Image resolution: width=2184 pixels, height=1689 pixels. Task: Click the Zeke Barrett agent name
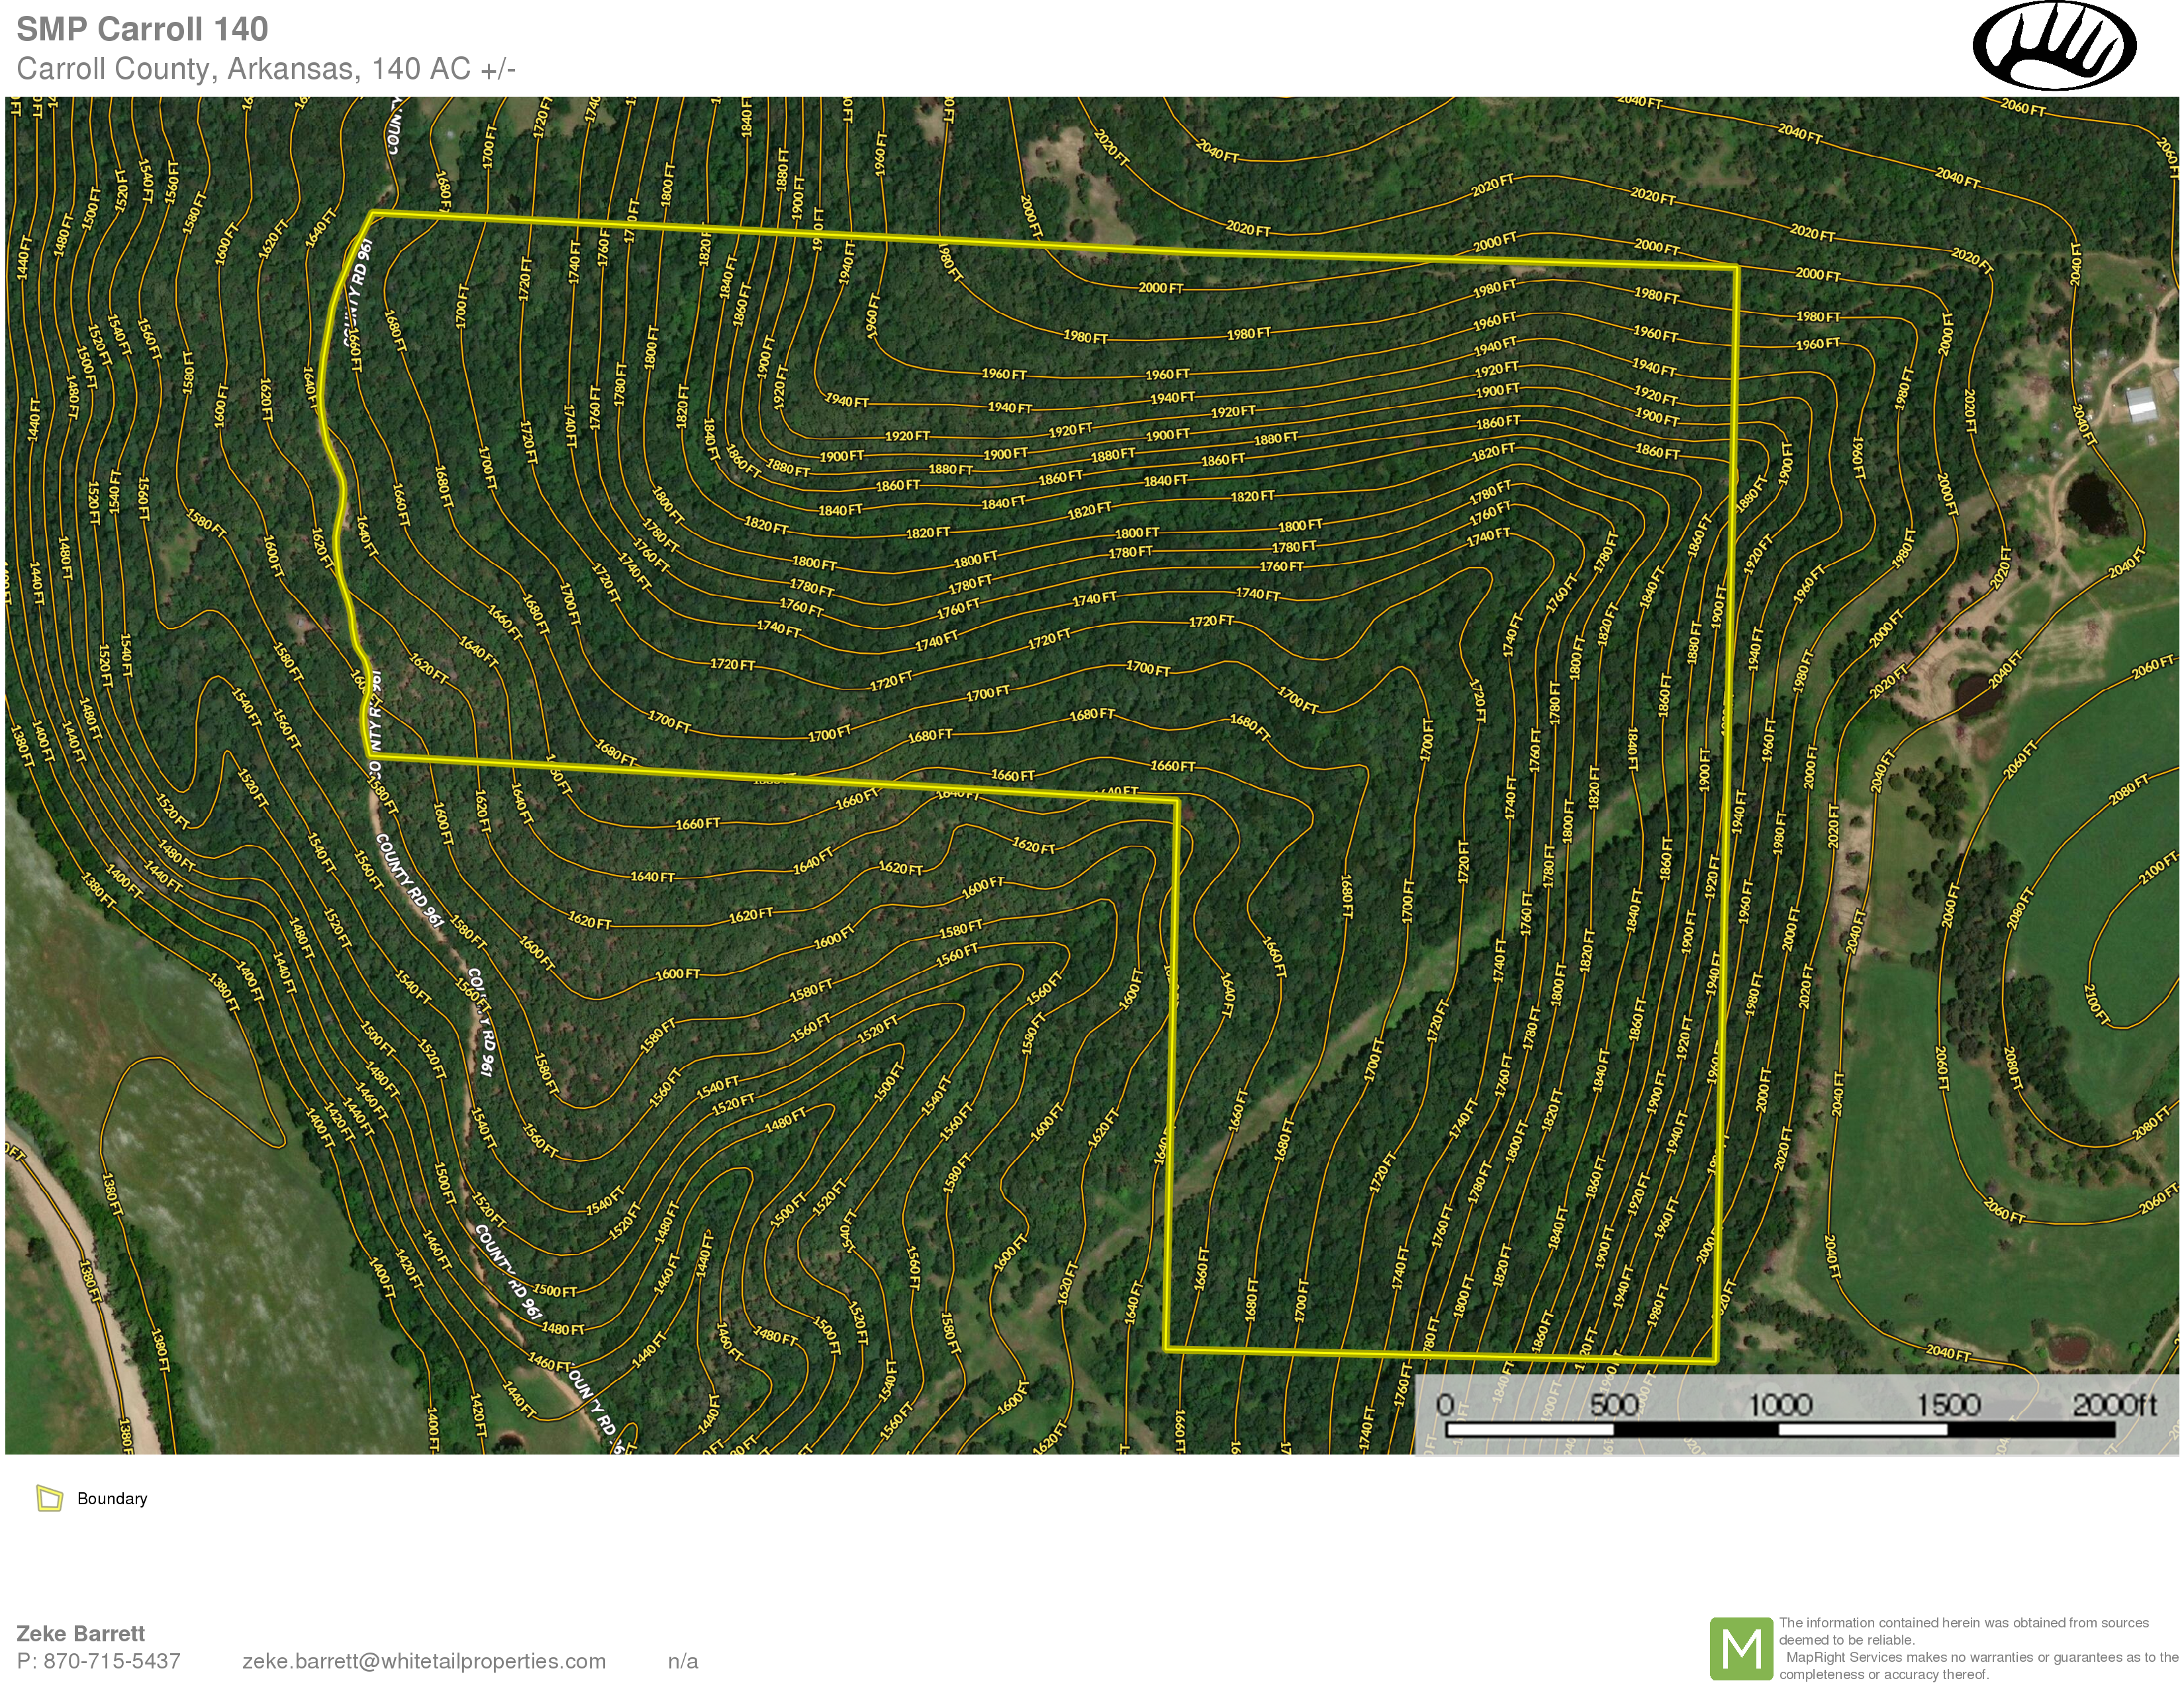(81, 1633)
